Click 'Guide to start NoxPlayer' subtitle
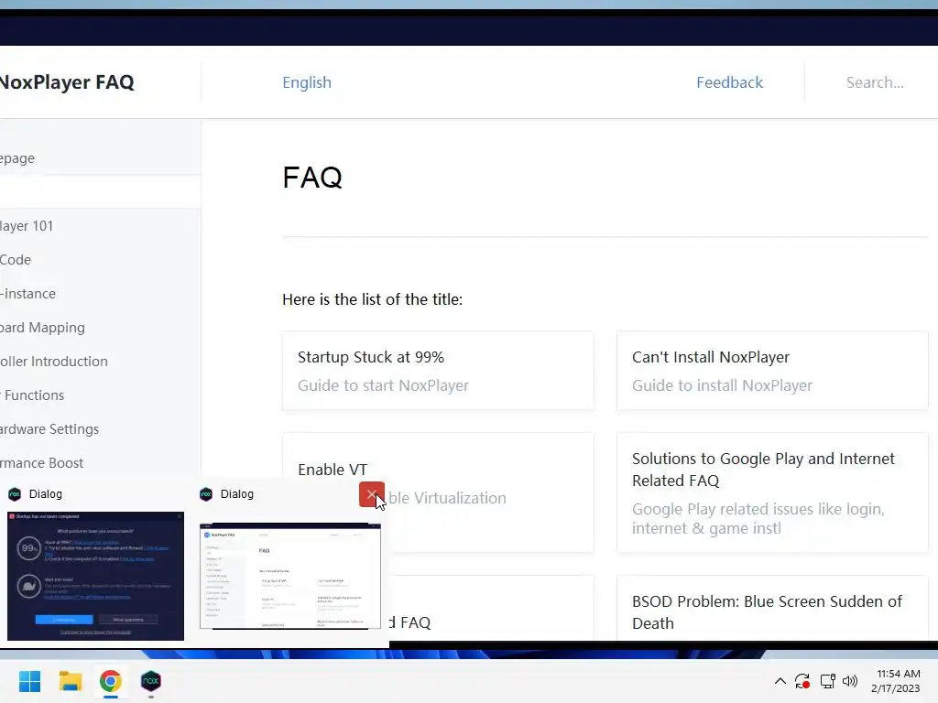This screenshot has height=703, width=938. click(384, 385)
